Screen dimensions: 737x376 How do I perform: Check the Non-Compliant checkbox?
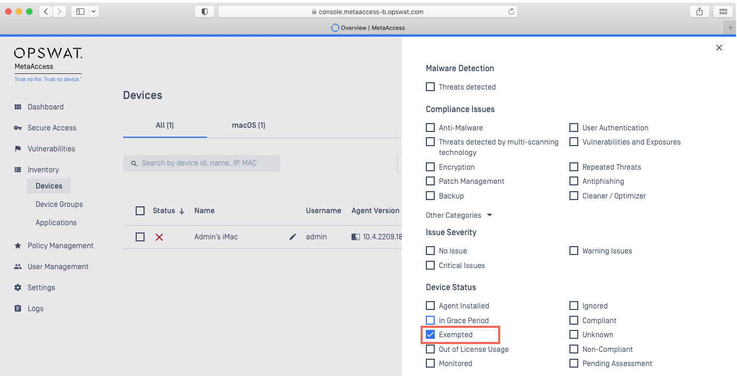(x=574, y=349)
